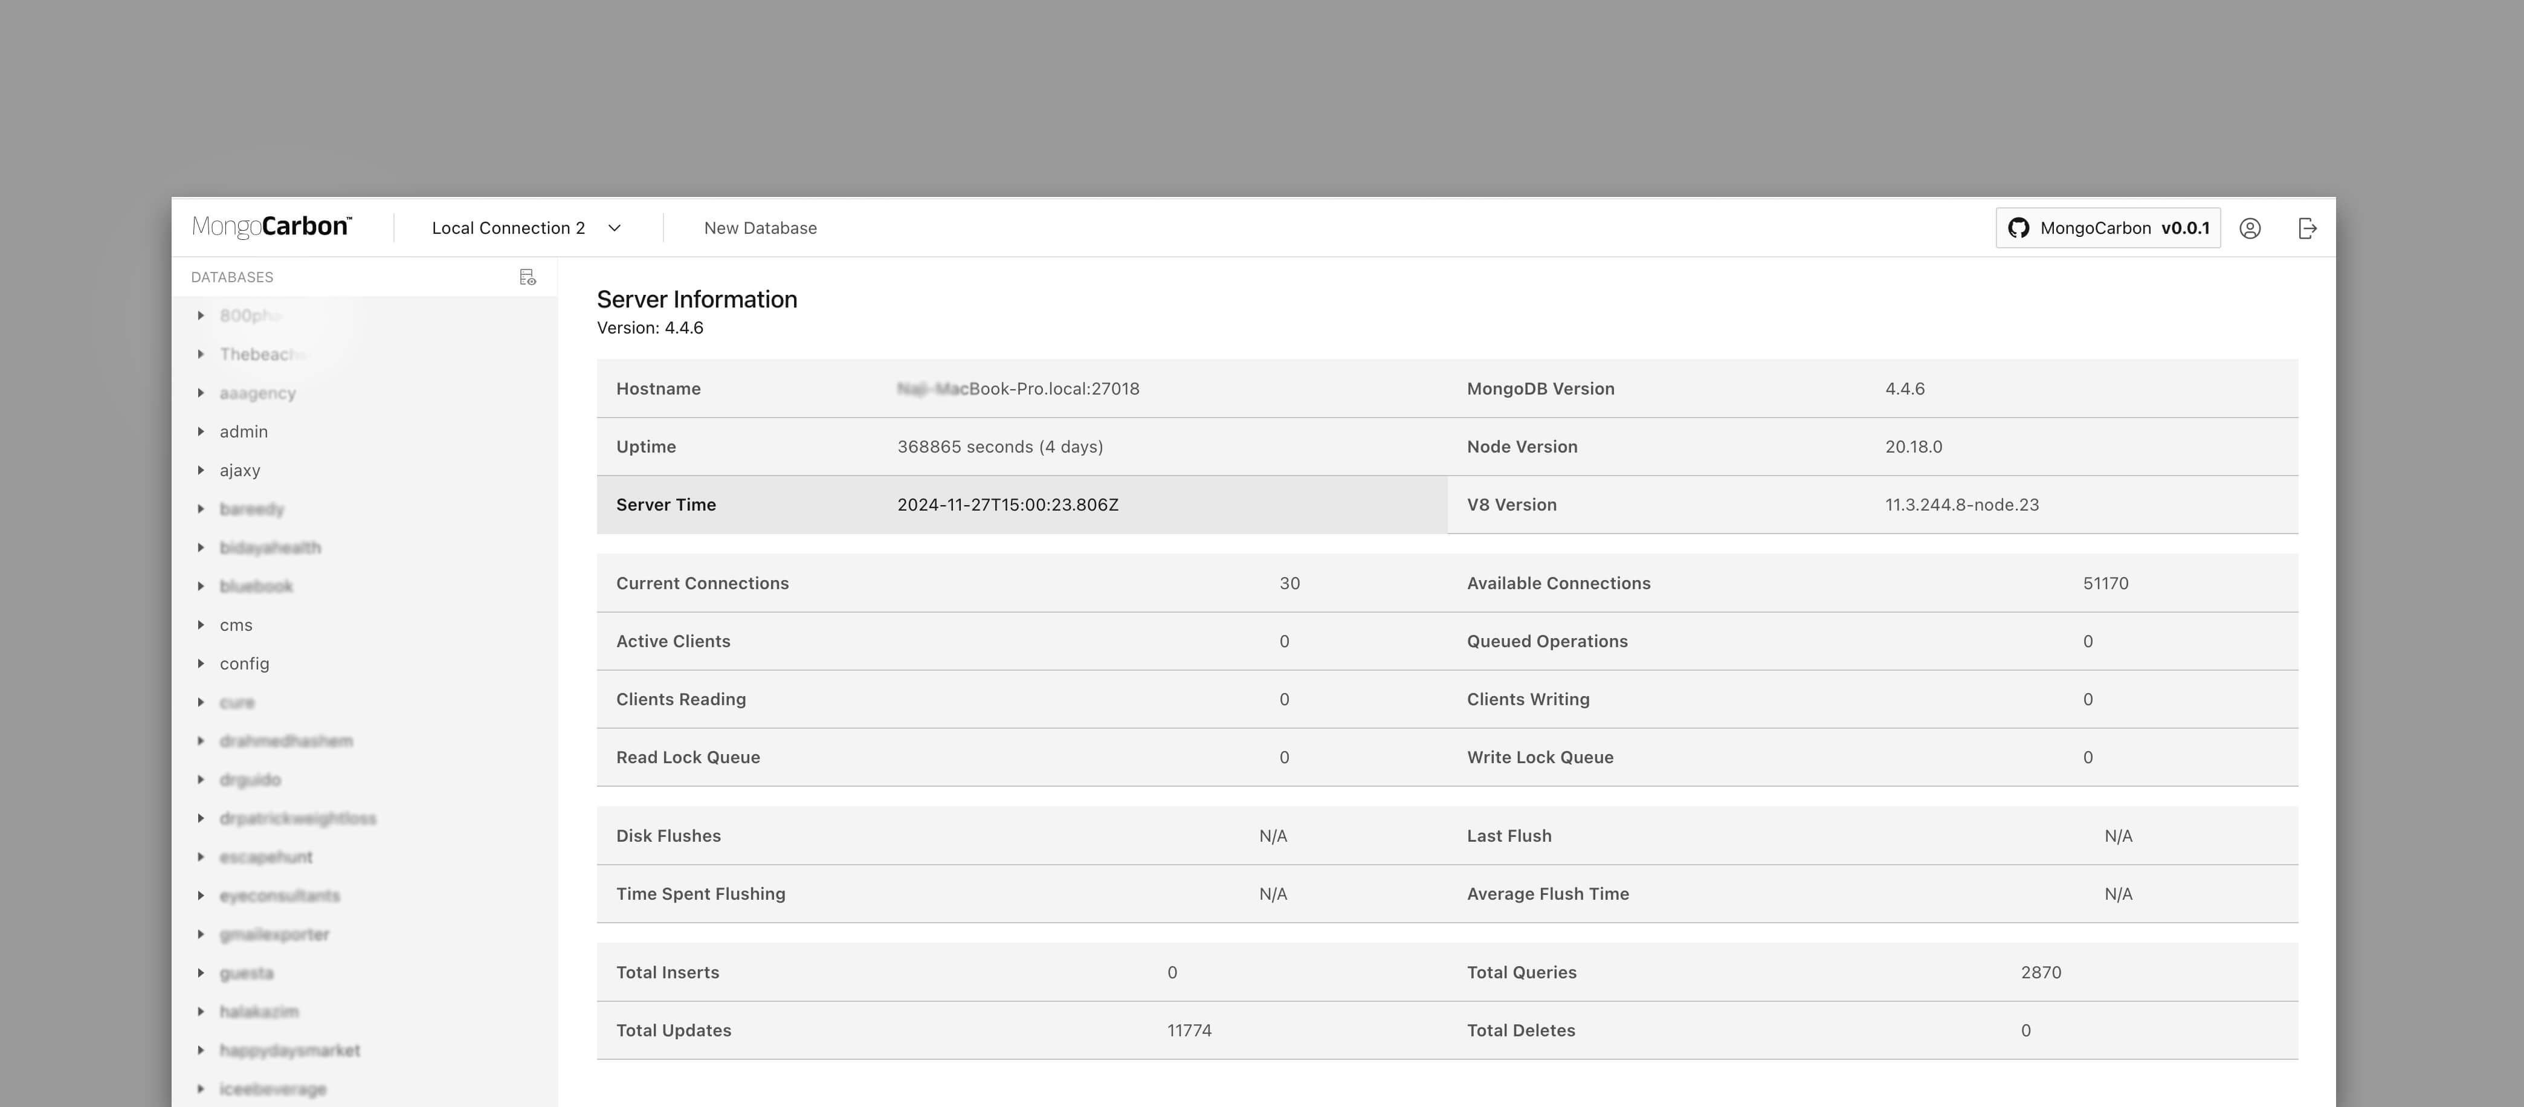
Task: Select the config database entry
Action: click(244, 664)
